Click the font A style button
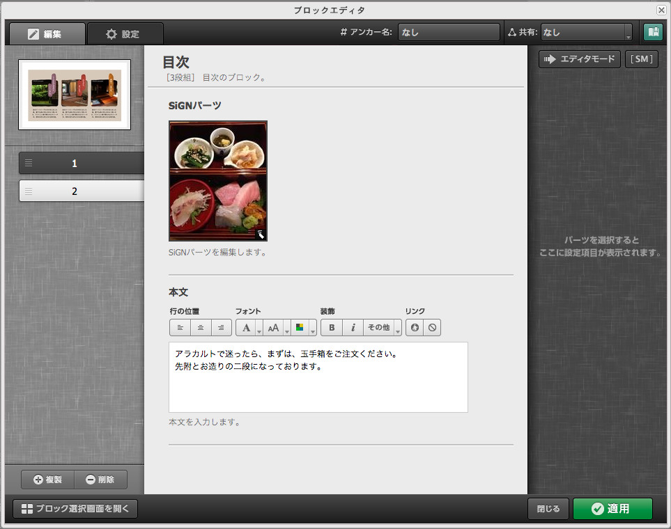This screenshot has height=529, width=671. tap(246, 328)
